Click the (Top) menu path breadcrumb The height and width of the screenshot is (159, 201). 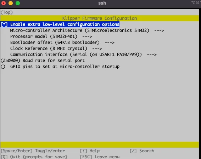(x=7, y=12)
